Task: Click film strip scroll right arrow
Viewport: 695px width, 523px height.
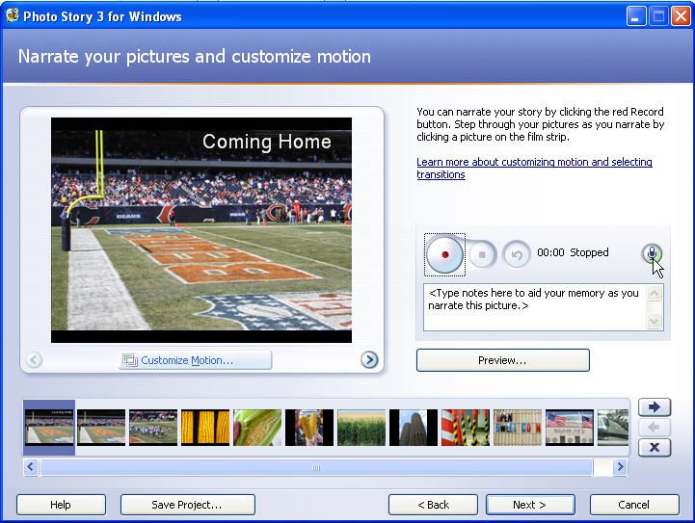Action: pos(620,467)
